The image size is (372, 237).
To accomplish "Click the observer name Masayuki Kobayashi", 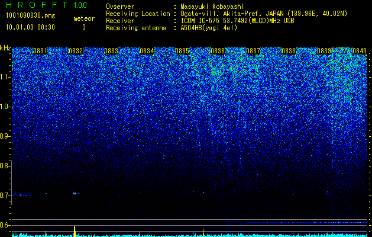I will coord(212,7).
